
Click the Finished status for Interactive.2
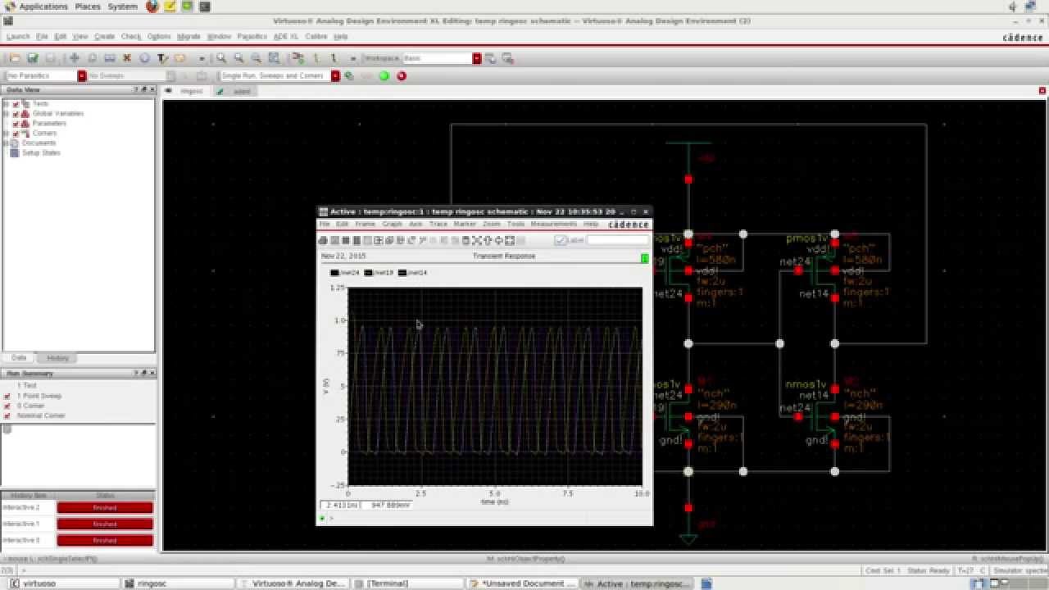105,508
